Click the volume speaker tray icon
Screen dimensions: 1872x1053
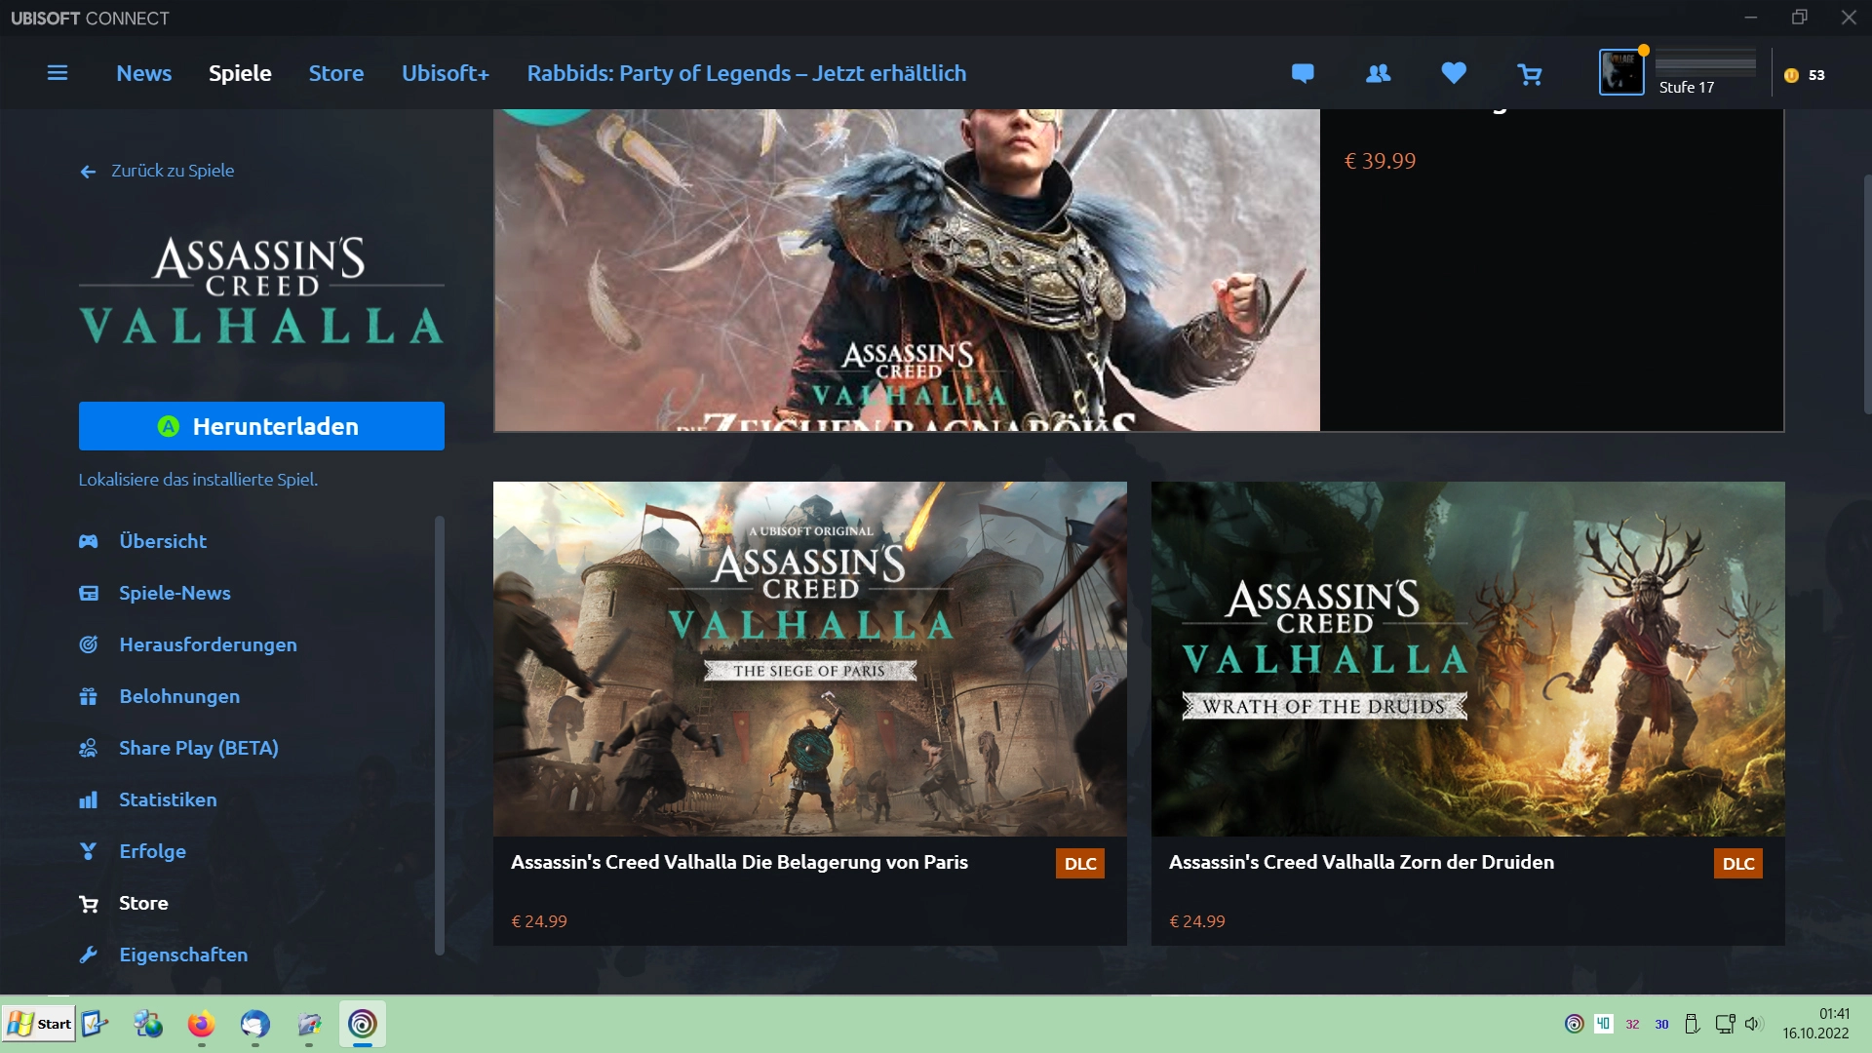[1753, 1024]
